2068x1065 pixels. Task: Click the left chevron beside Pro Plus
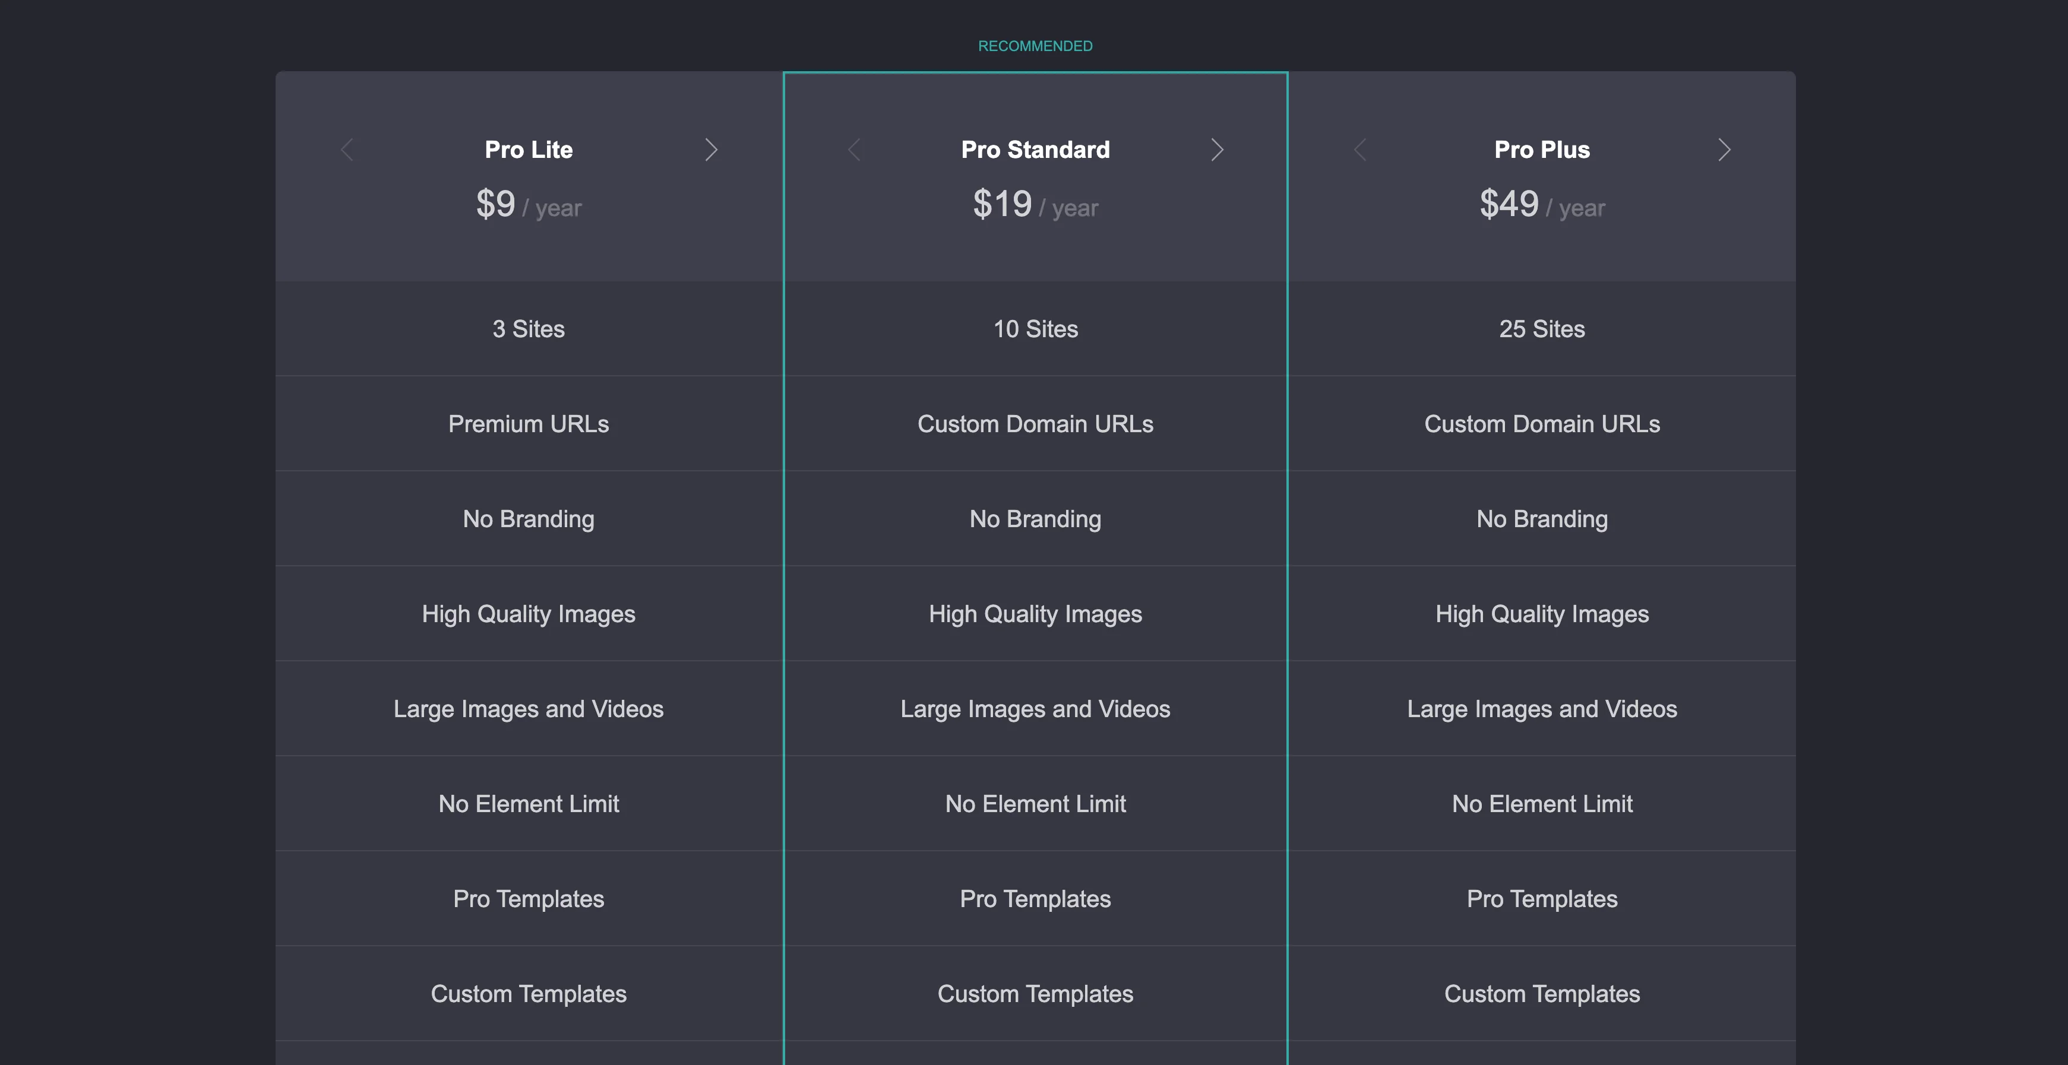[x=1360, y=150]
